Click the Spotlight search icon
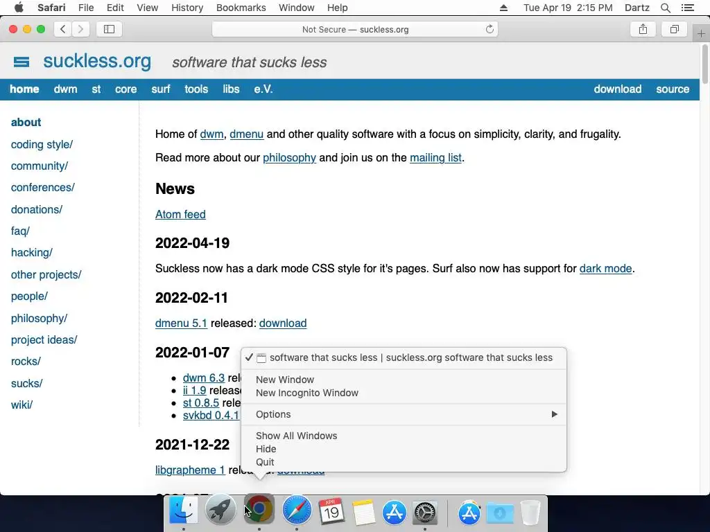 point(665,8)
